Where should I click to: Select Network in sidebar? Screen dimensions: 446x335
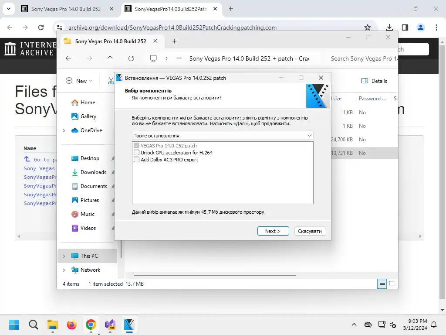pos(90,270)
